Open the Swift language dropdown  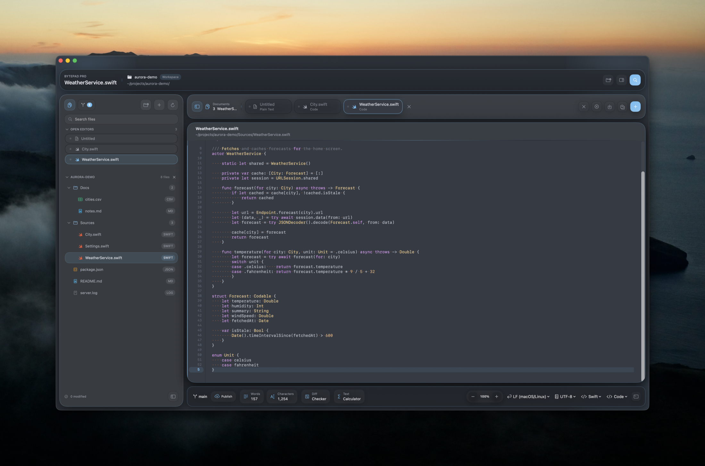[x=591, y=396]
